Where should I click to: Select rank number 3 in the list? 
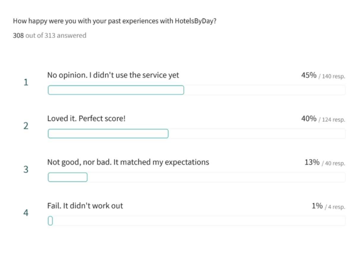26,170
